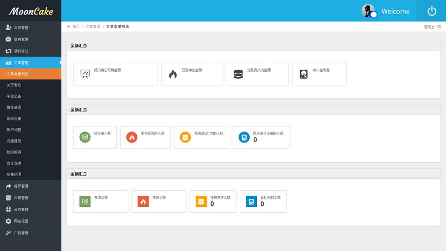Click the power logout icon
The height and width of the screenshot is (251, 446).
[431, 11]
